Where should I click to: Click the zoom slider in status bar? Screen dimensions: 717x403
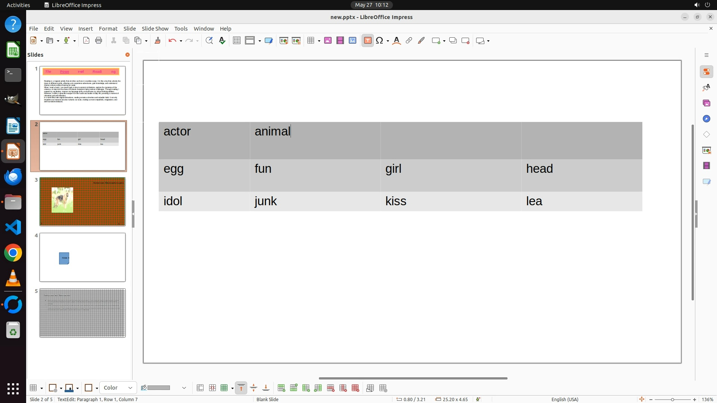[672, 399]
